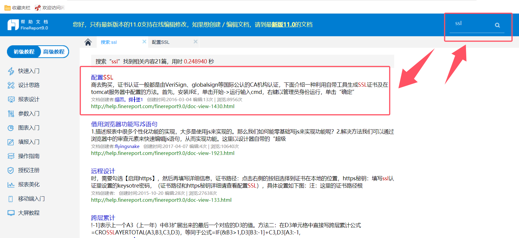The width and height of the screenshot is (519, 238).
Task: Open the doc-view-1430.html URL link
Action: click(x=163, y=106)
